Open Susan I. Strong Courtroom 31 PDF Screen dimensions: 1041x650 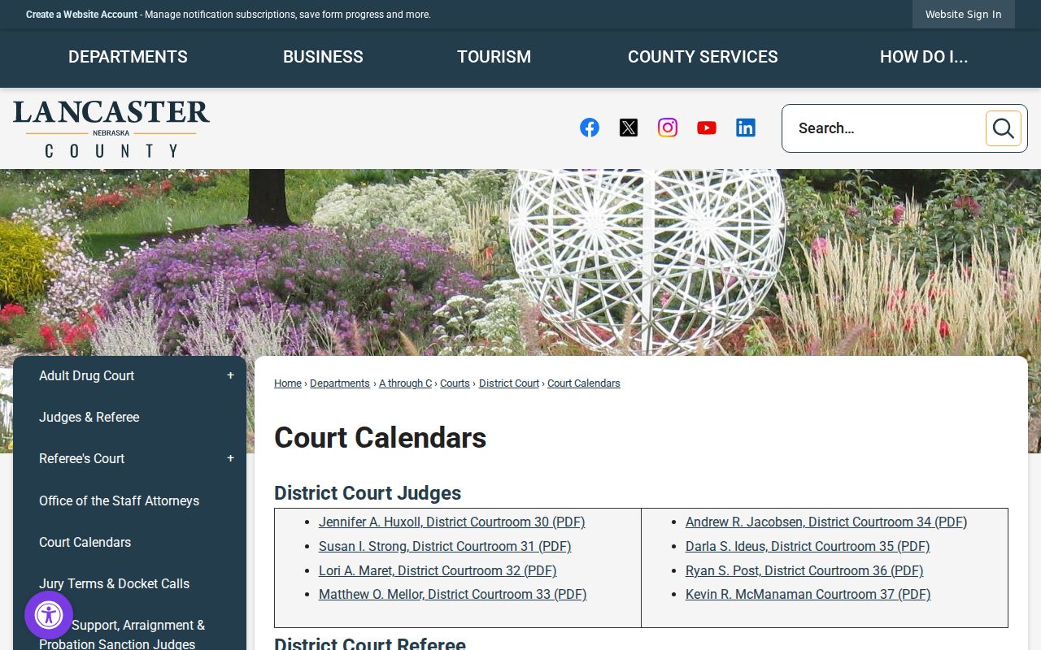point(445,547)
